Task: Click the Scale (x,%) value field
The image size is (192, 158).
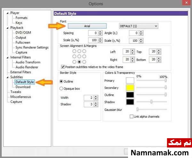Action: [93, 40]
